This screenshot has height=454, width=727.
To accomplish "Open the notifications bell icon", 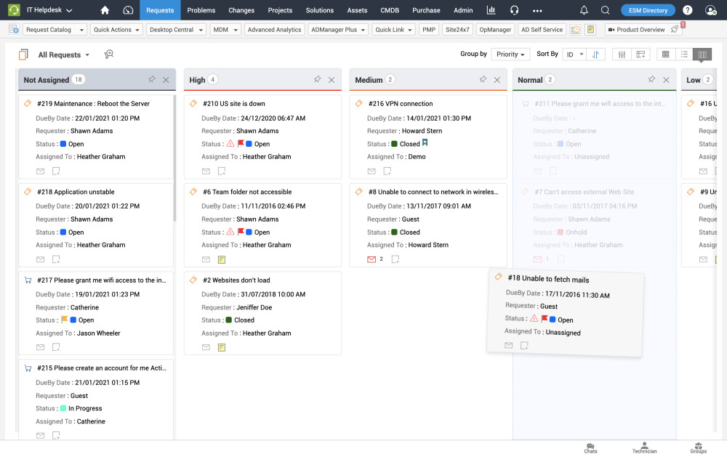I will pyautogui.click(x=584, y=10).
